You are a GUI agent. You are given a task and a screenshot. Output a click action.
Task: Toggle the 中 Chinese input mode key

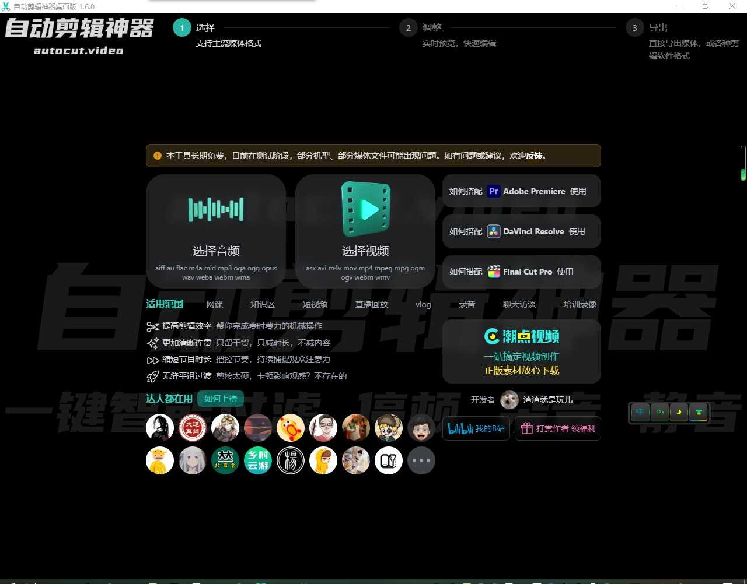(640, 412)
